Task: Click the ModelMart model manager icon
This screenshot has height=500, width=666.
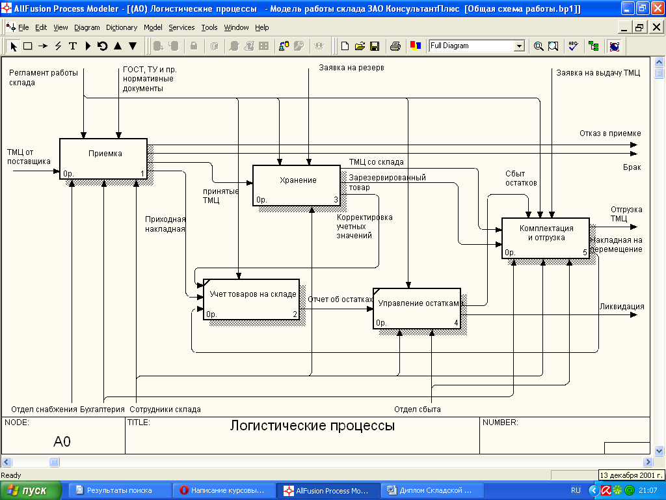Action: (284, 46)
